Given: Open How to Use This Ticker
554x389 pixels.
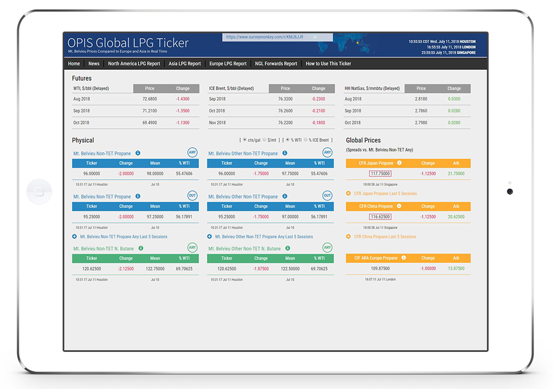Looking at the screenshot, I should pos(328,64).
